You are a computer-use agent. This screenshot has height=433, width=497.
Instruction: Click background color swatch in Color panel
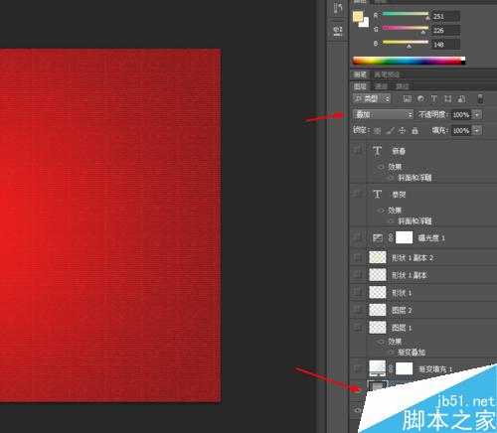coord(365,23)
